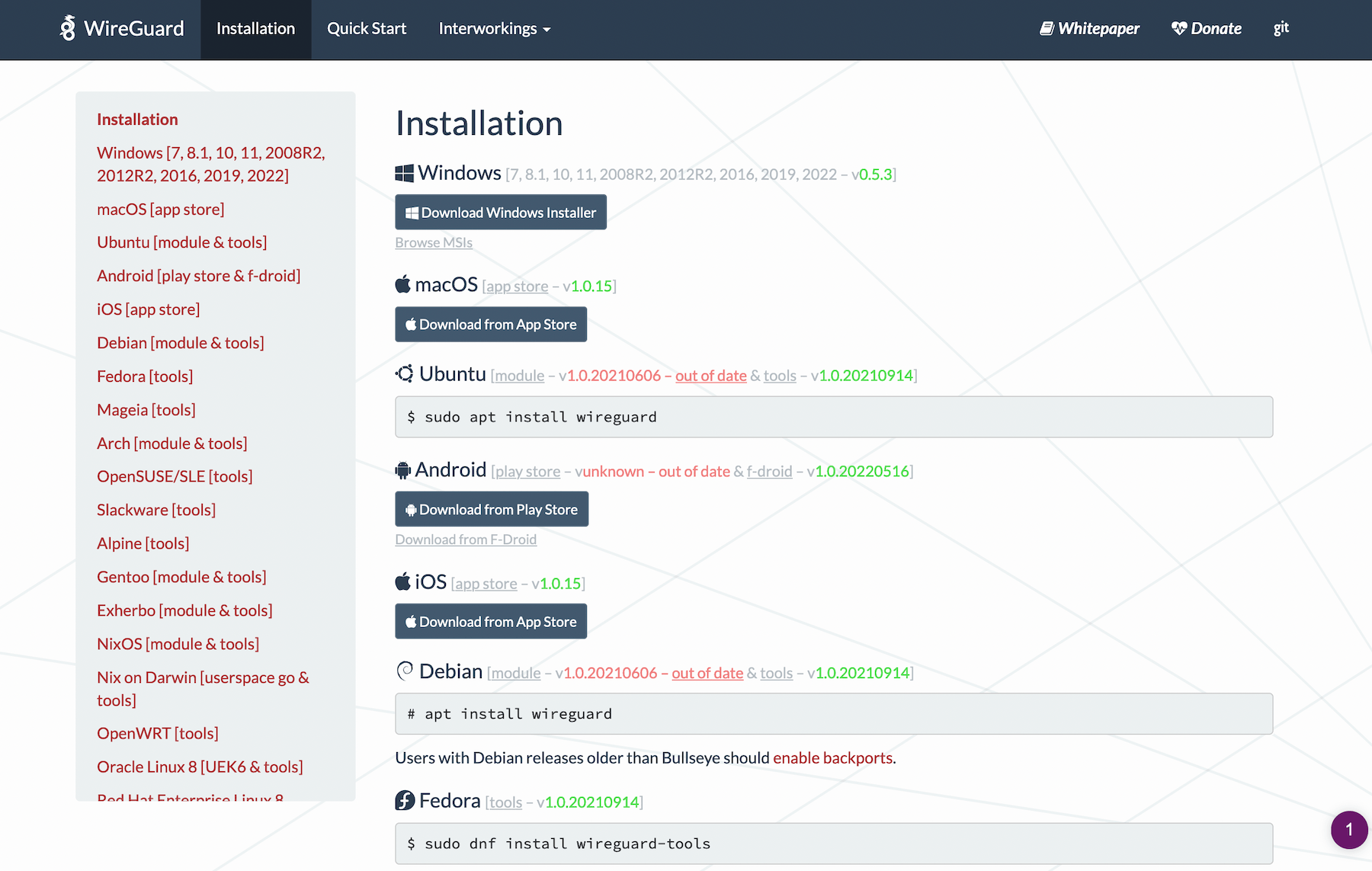Open macOS app store link in heading
This screenshot has height=871, width=1372.
(518, 287)
